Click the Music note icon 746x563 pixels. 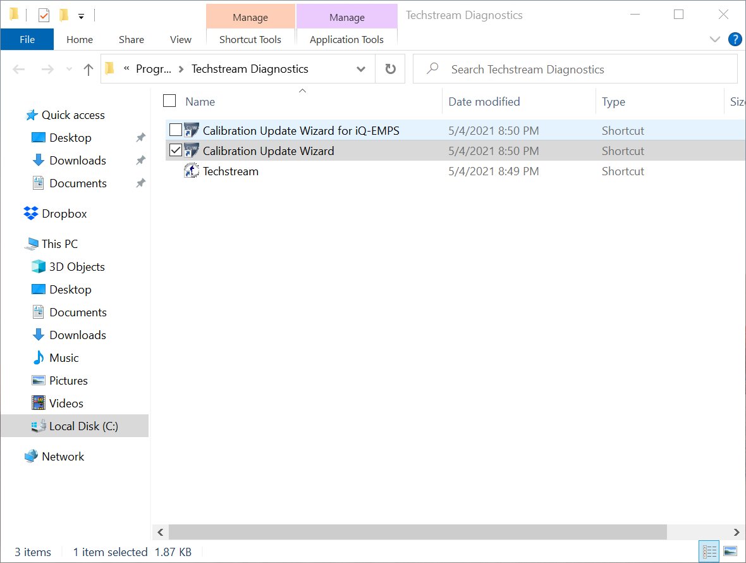coord(39,358)
